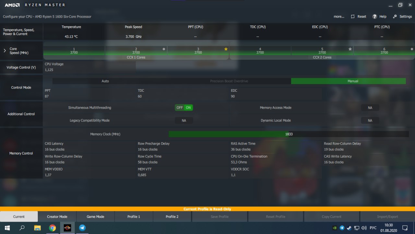Click the EDC value 90

point(233,96)
